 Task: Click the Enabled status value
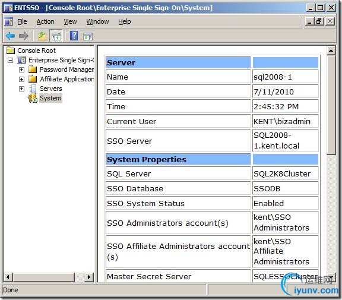268,204
